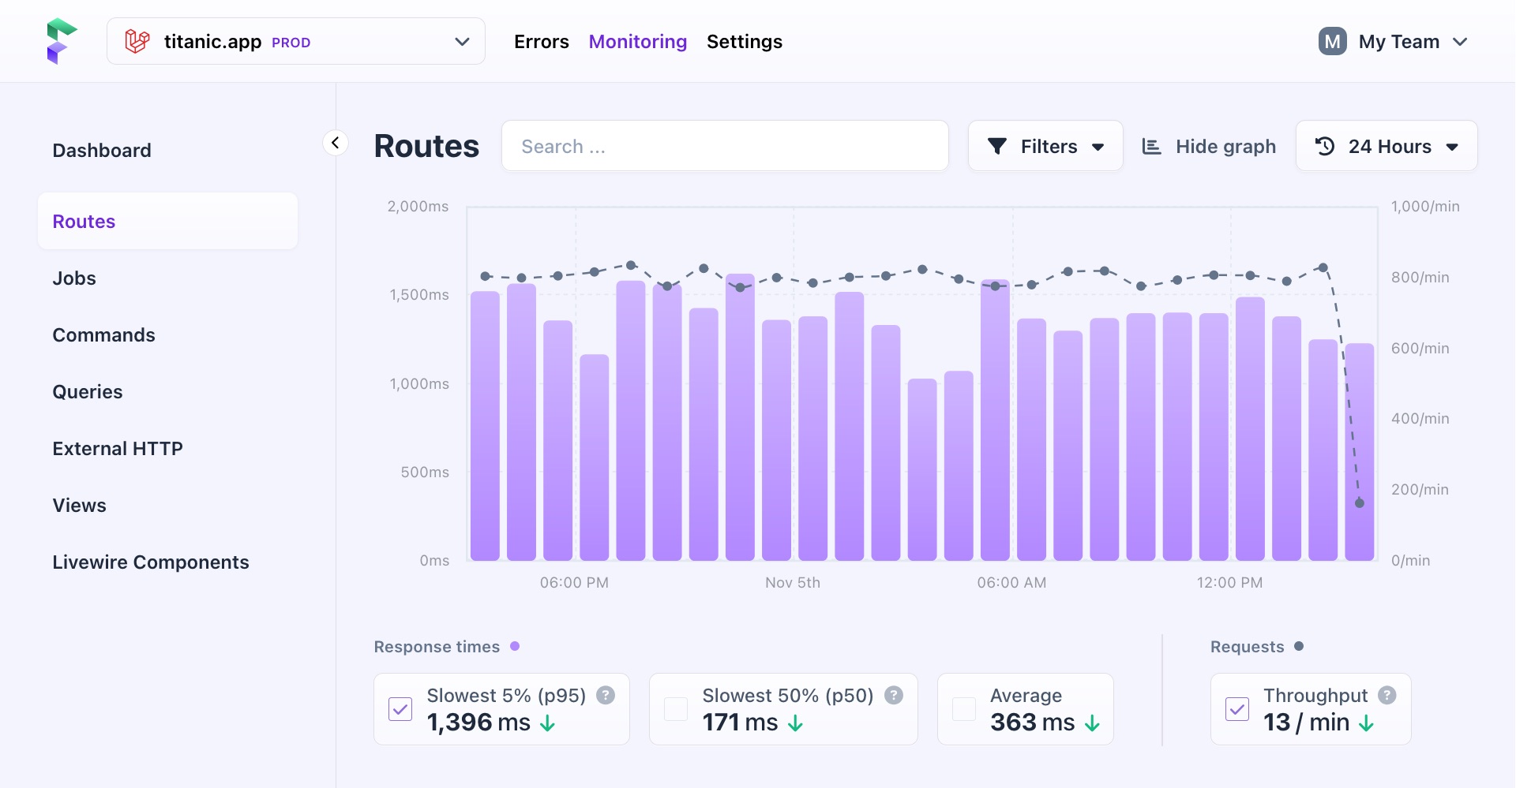Enable the Slowest 50% (p50) checkbox
The height and width of the screenshot is (788, 1516).
[x=676, y=709]
